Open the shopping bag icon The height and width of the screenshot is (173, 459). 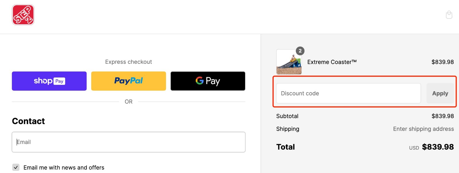pyautogui.click(x=449, y=15)
